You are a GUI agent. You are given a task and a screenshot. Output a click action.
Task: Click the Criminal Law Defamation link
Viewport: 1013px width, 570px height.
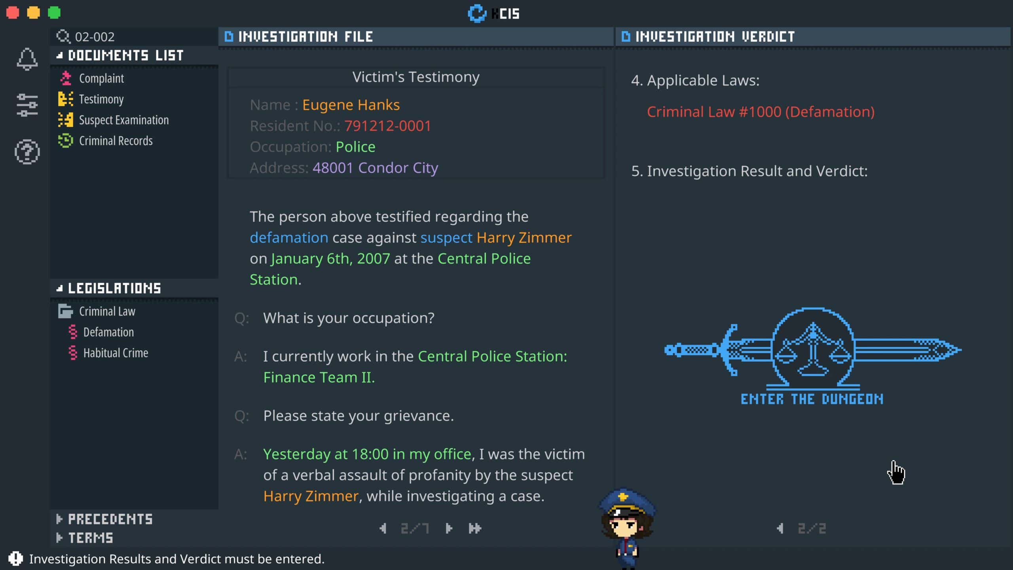point(108,331)
